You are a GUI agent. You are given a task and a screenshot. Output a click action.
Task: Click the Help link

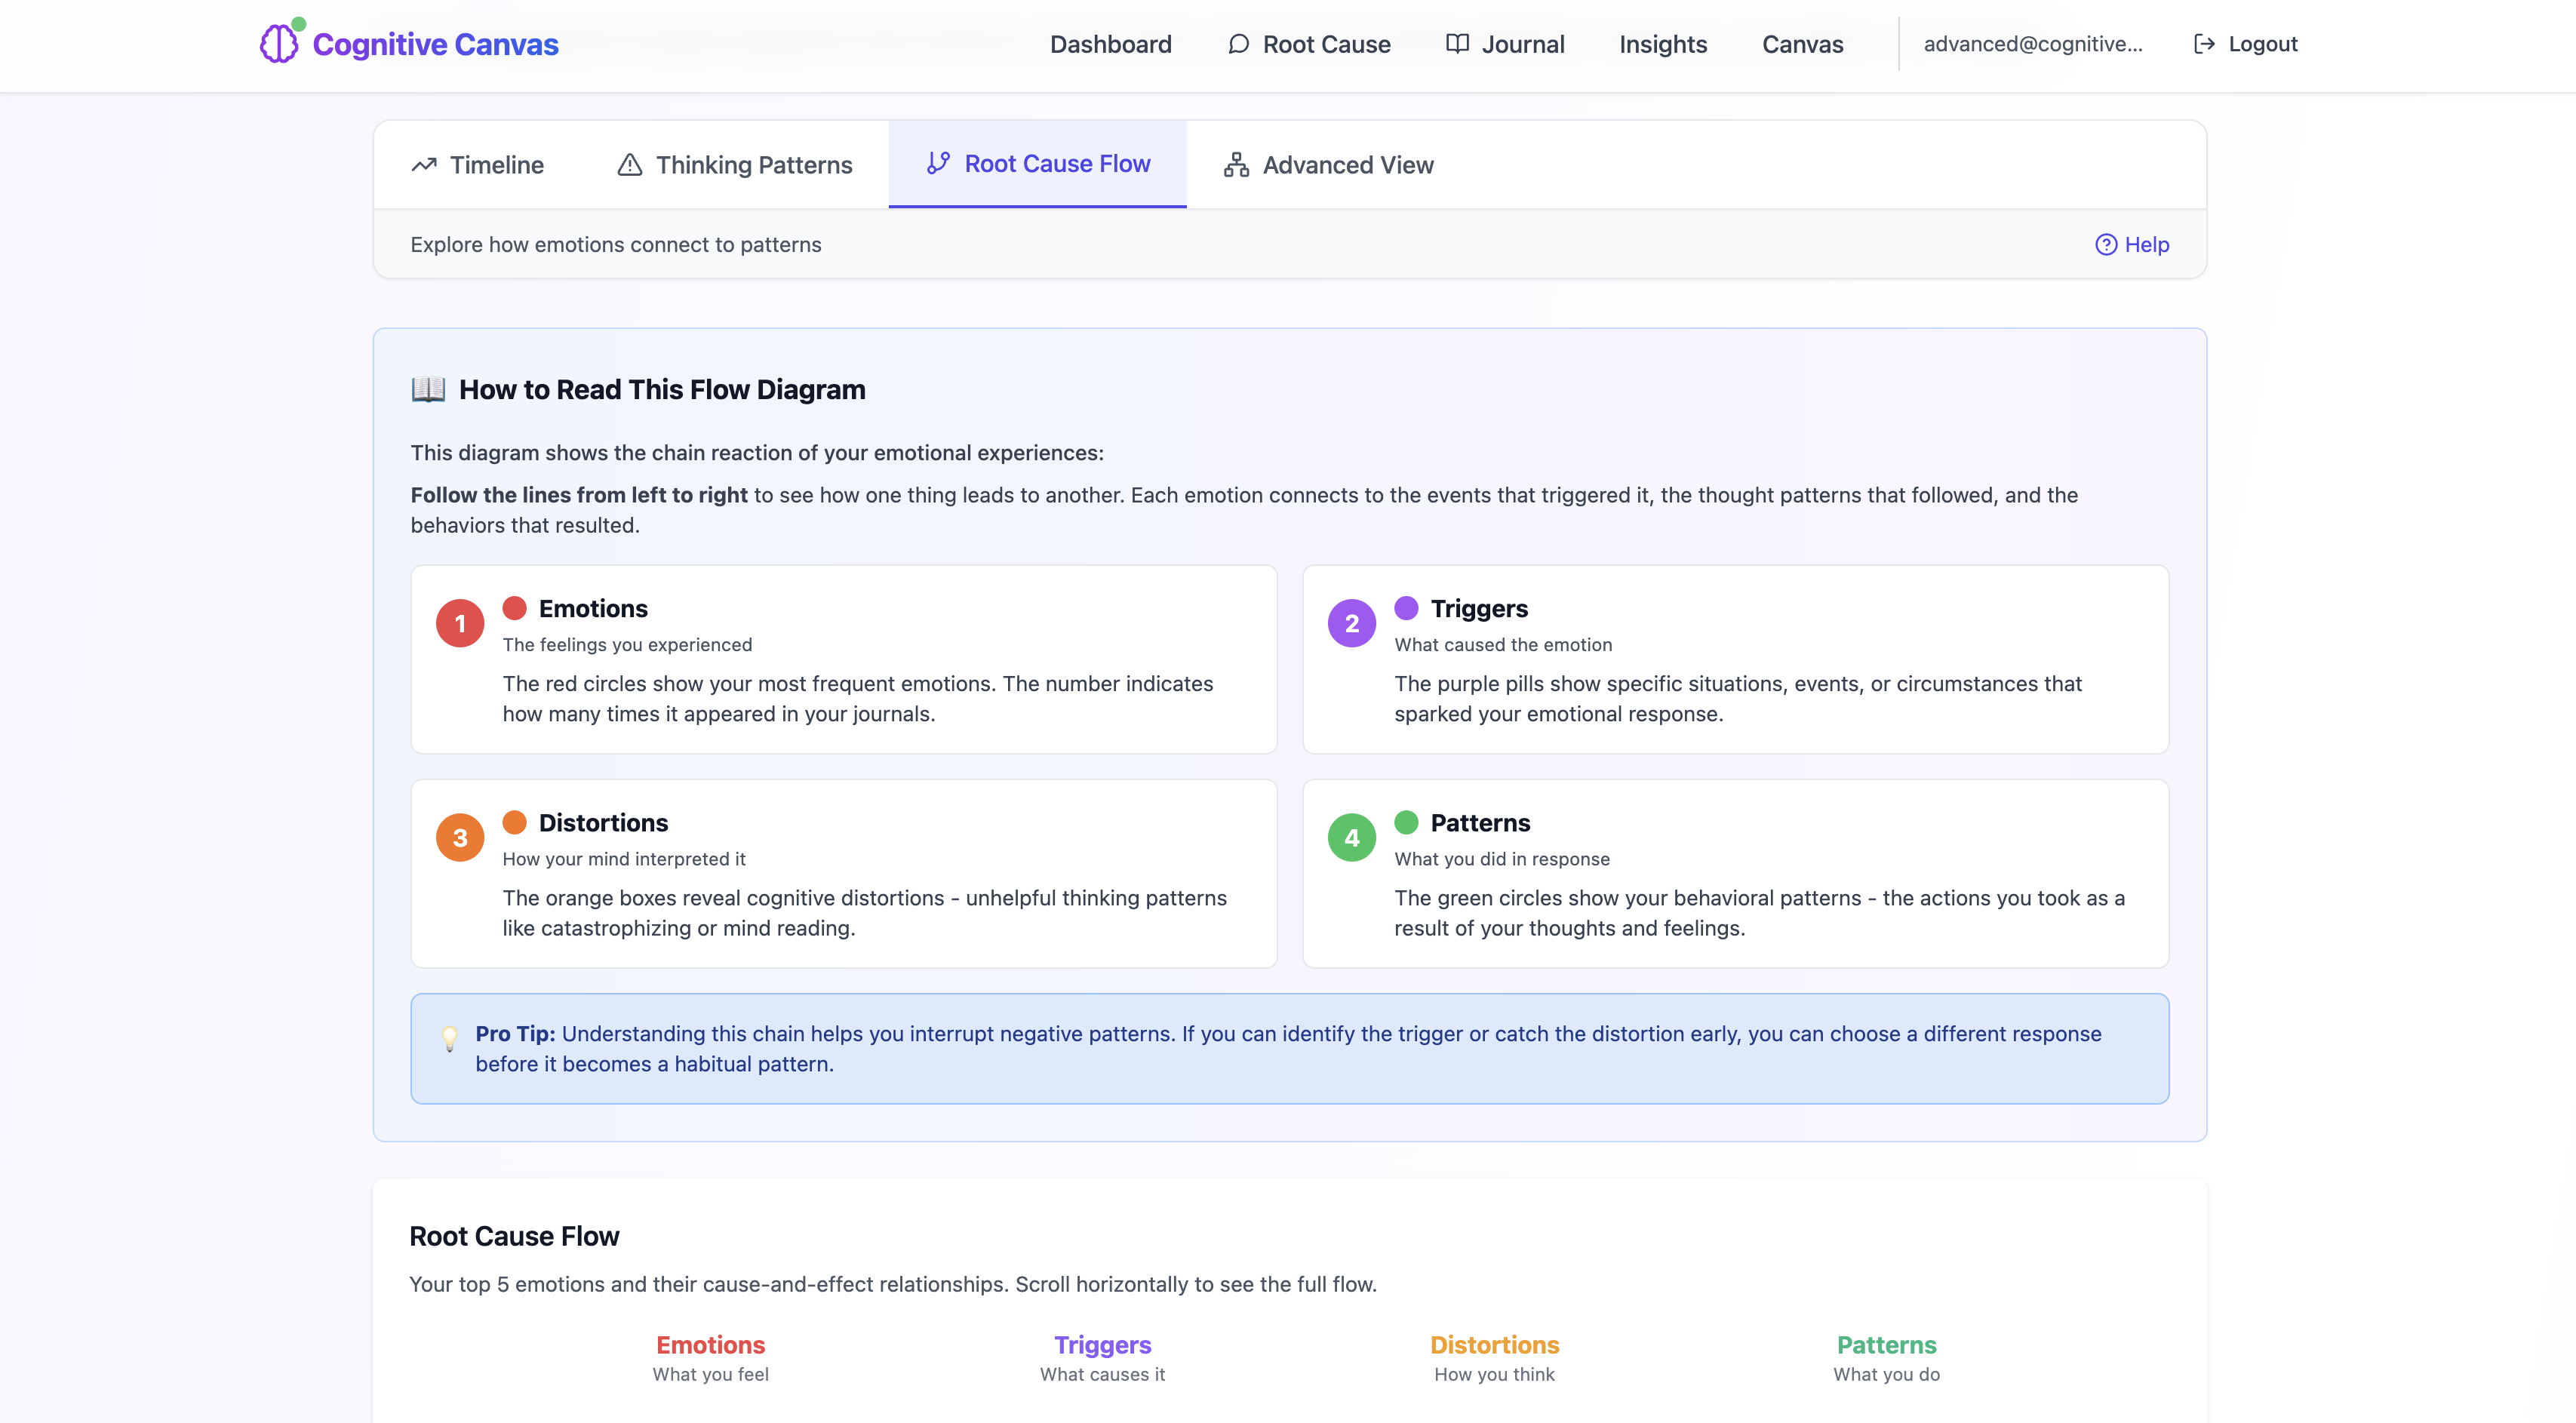pos(2146,245)
